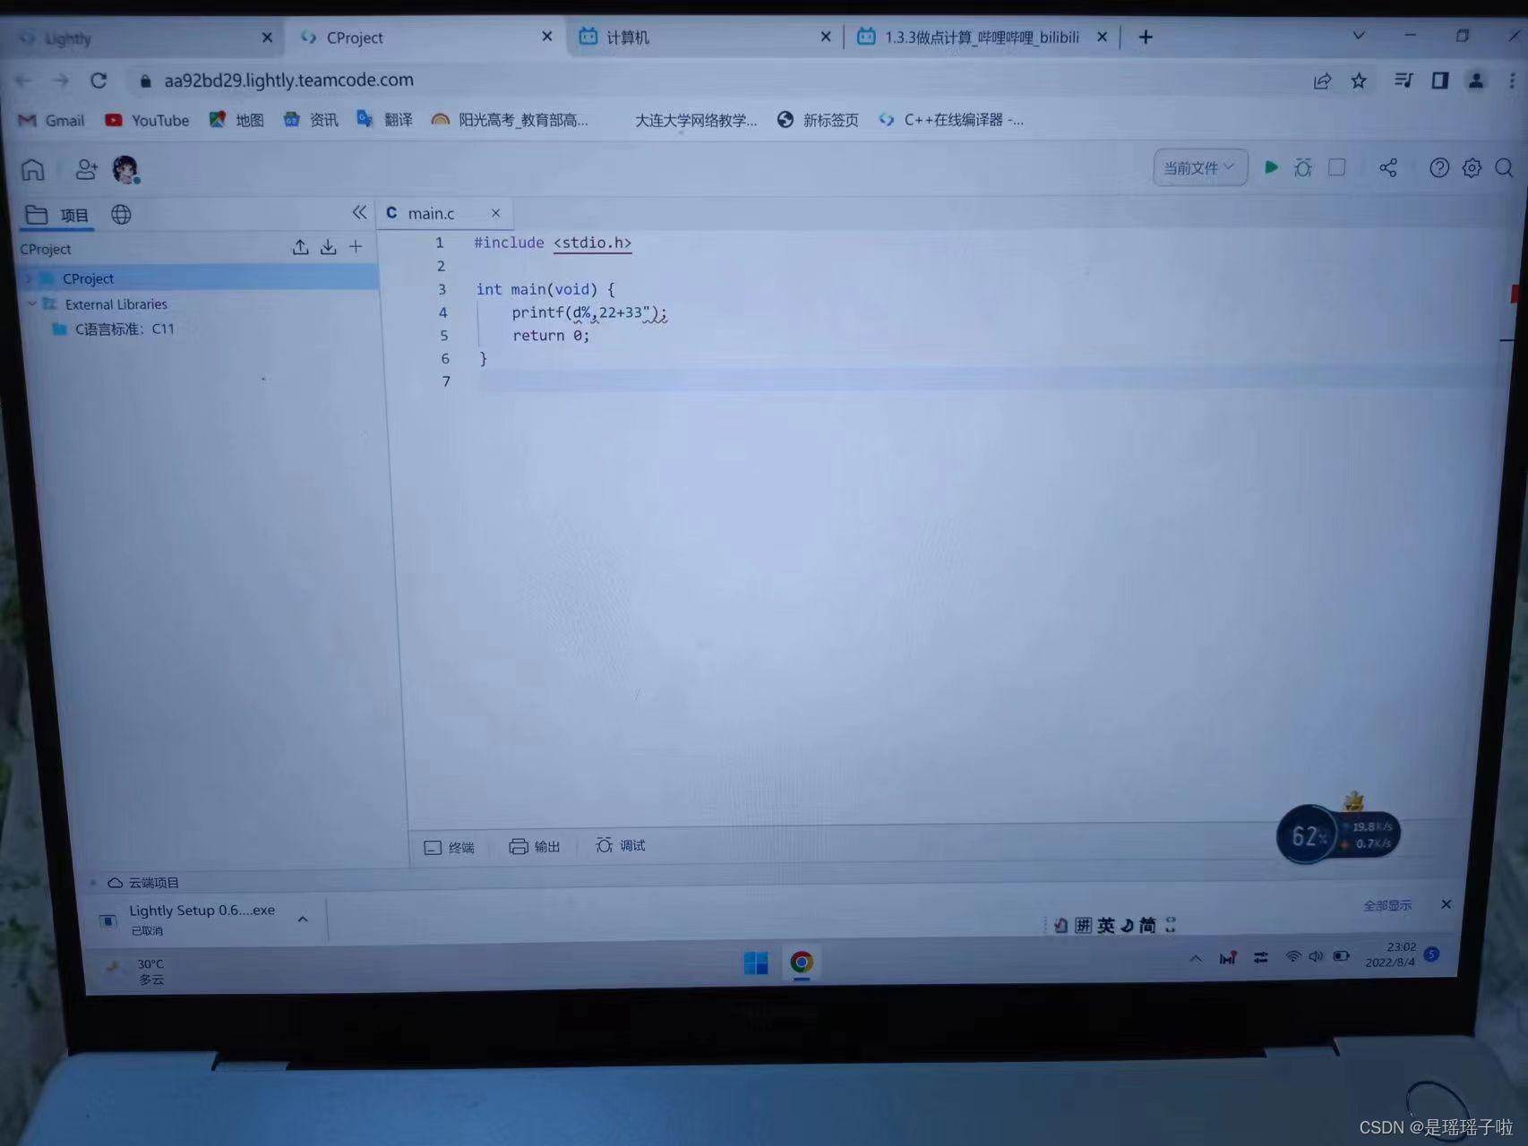Open the 资讯 bookmark
Screen dimensions: 1528x1146
[311, 120]
